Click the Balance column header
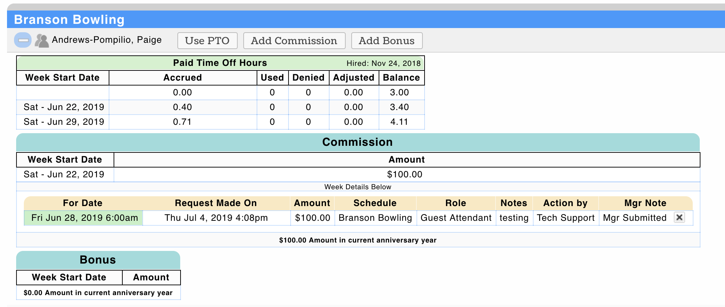The image size is (725, 307). click(401, 78)
